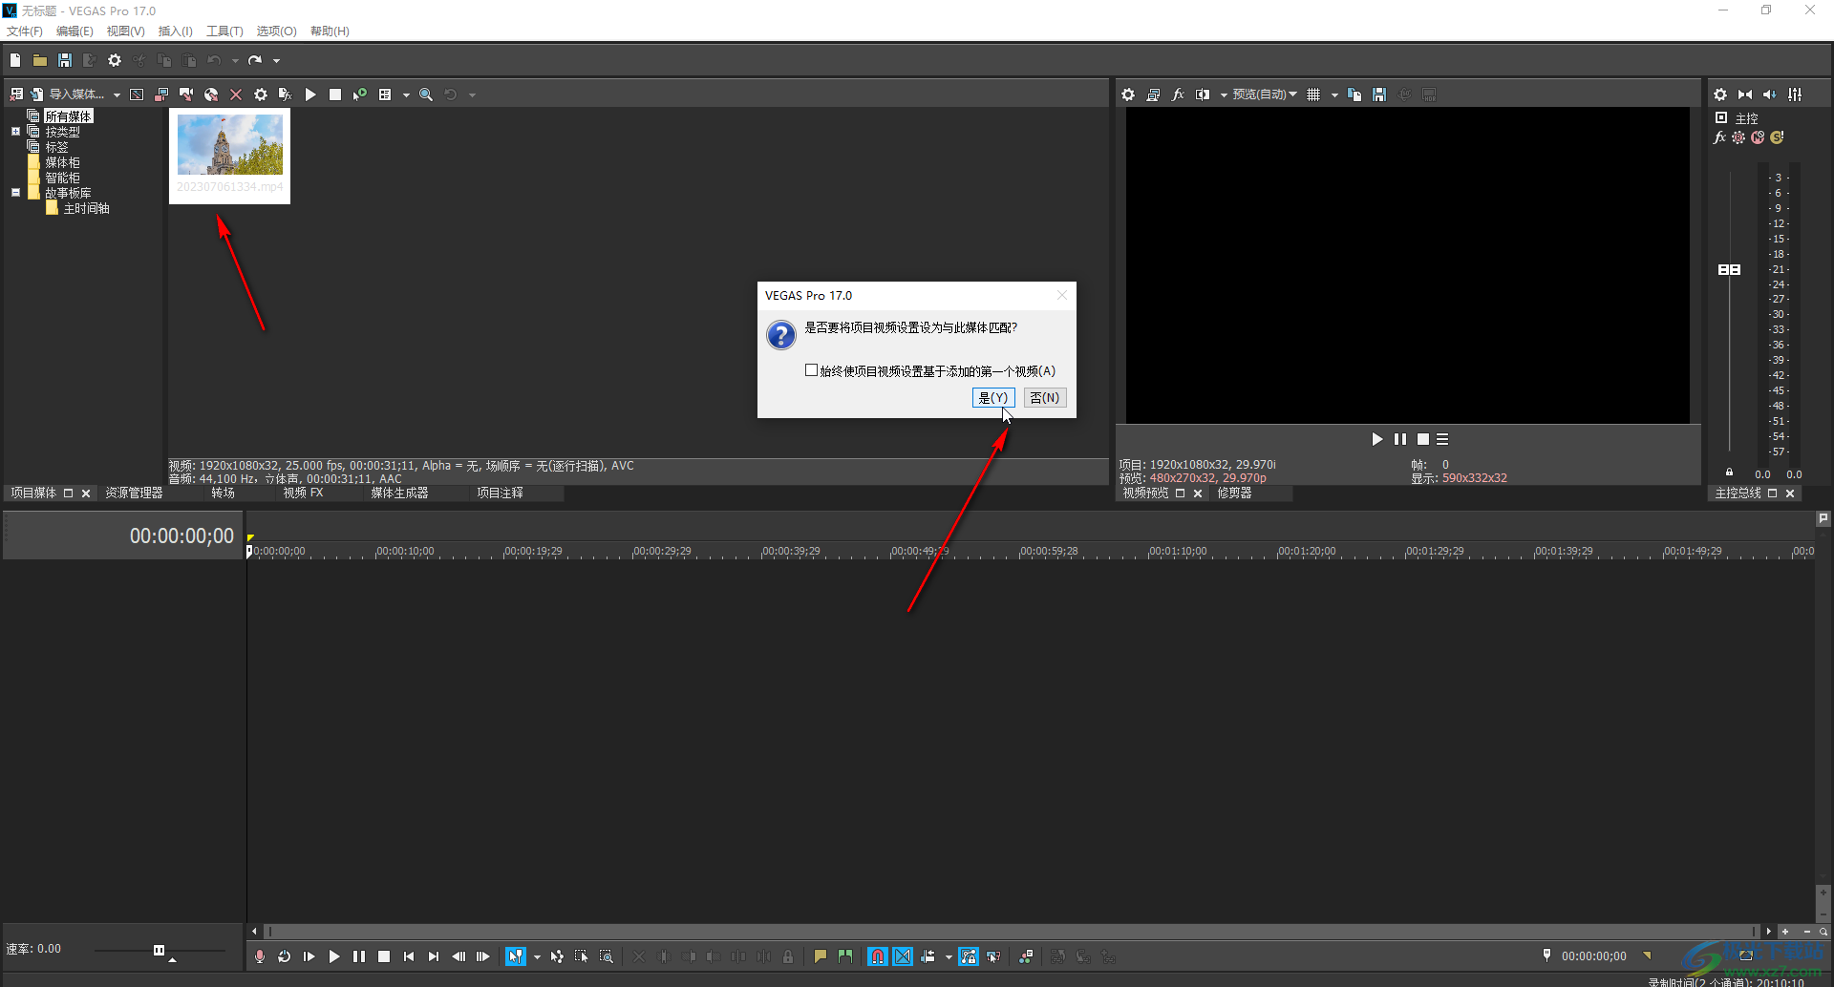Expand the 按类型 tree node
Viewport: 1834px width, 987px height.
(15, 132)
